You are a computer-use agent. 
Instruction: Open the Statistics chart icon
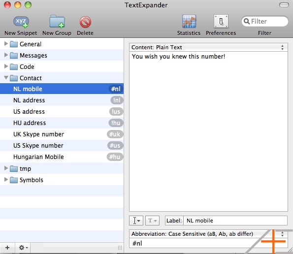click(x=189, y=22)
